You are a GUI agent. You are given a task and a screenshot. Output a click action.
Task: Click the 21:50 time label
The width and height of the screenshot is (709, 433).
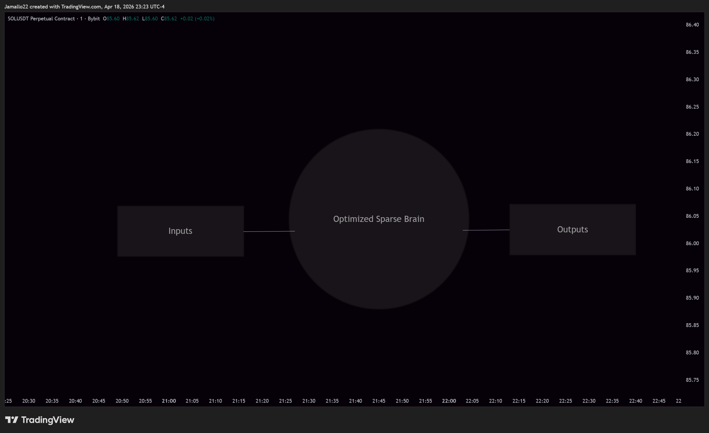pyautogui.click(x=402, y=401)
